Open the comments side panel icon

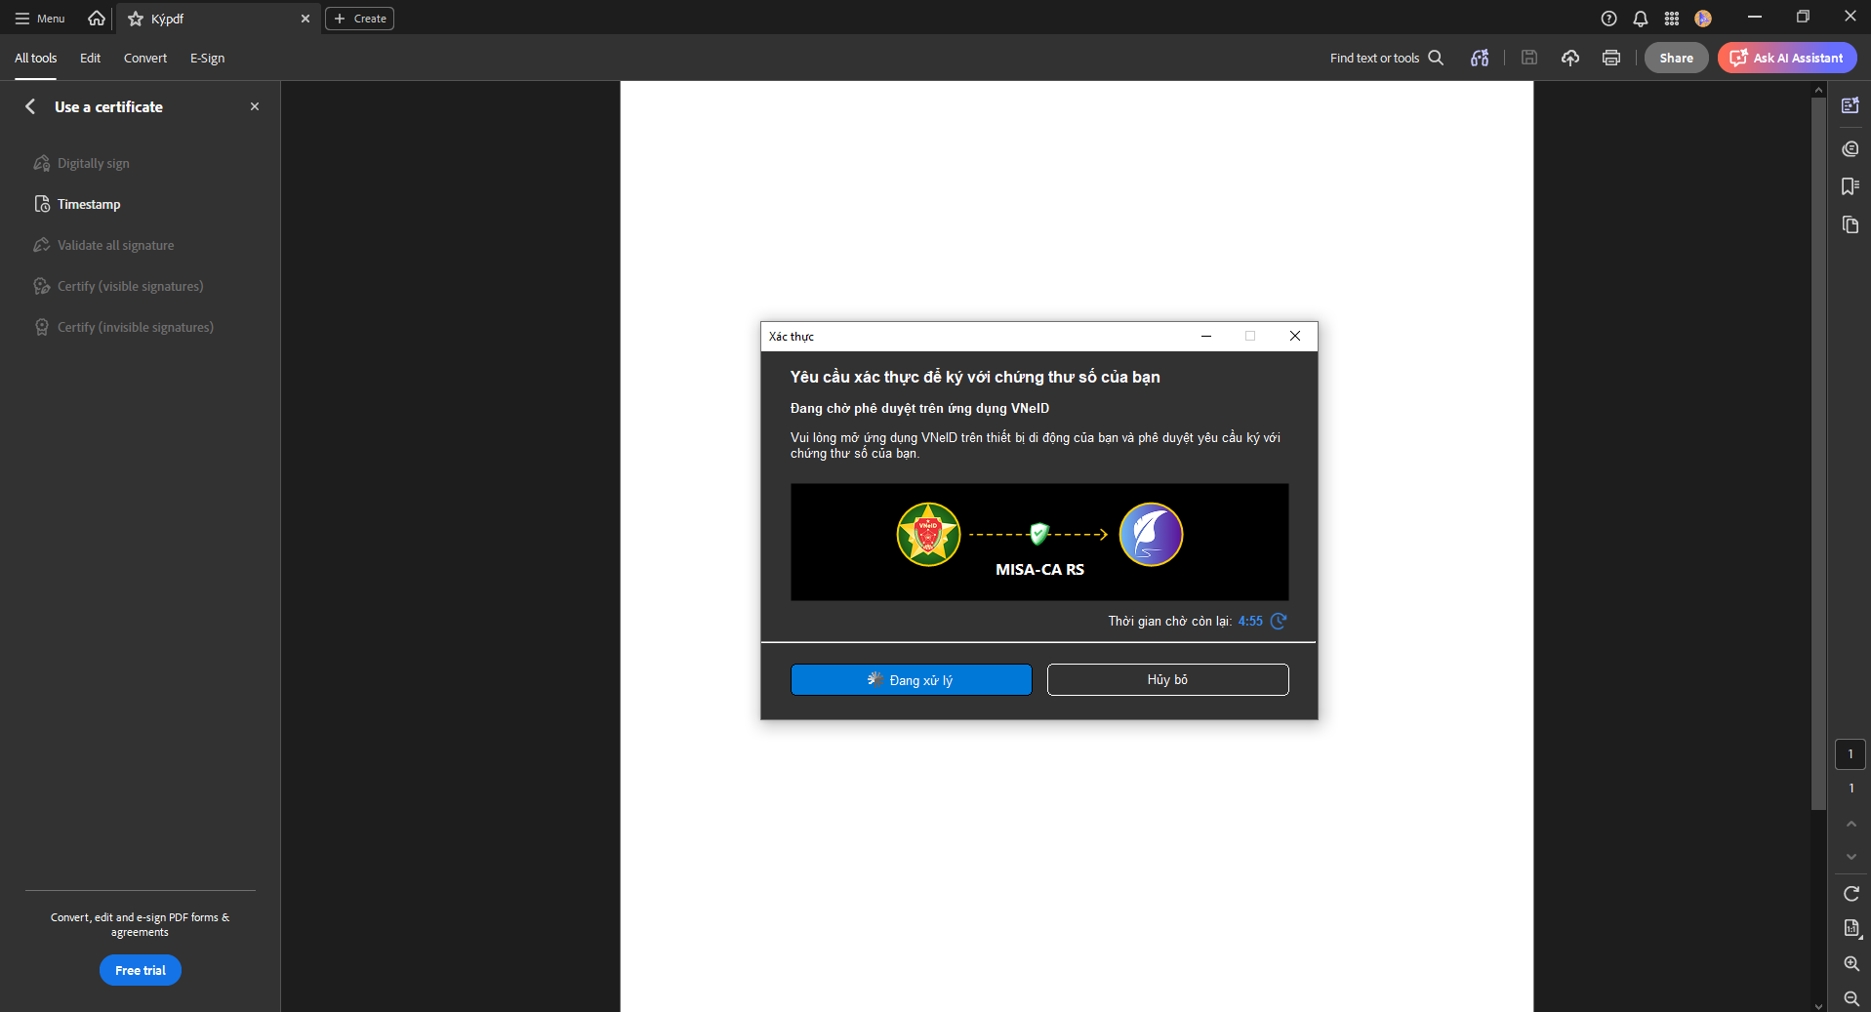click(1850, 148)
